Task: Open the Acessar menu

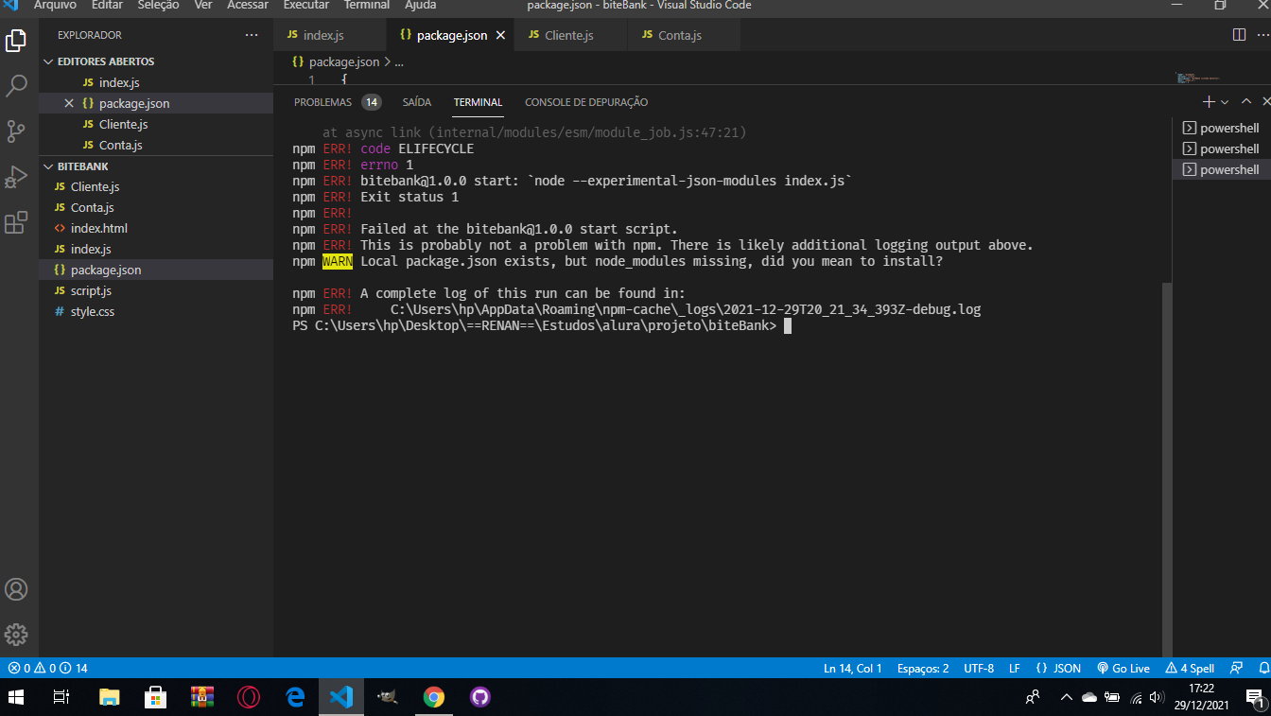Action: click(x=248, y=6)
